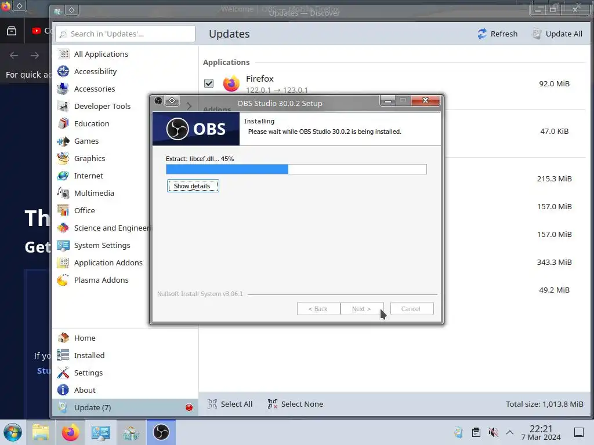Open the Games category icon
Screen dimensions: 594x445
63,141
